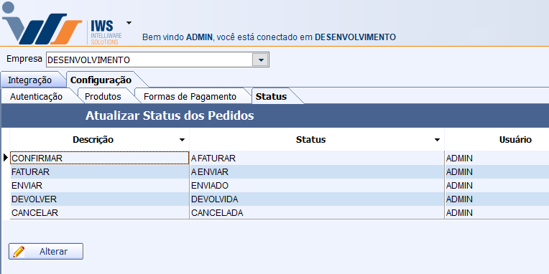
Task: Expand the Empresa combo box arrow
Action: coord(260,60)
